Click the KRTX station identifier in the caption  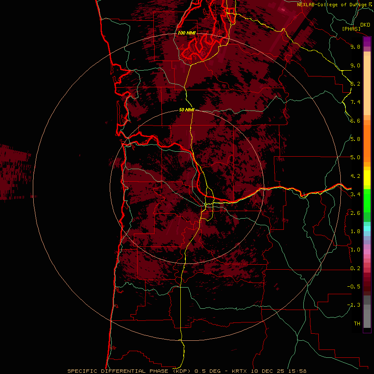[x=240, y=371]
